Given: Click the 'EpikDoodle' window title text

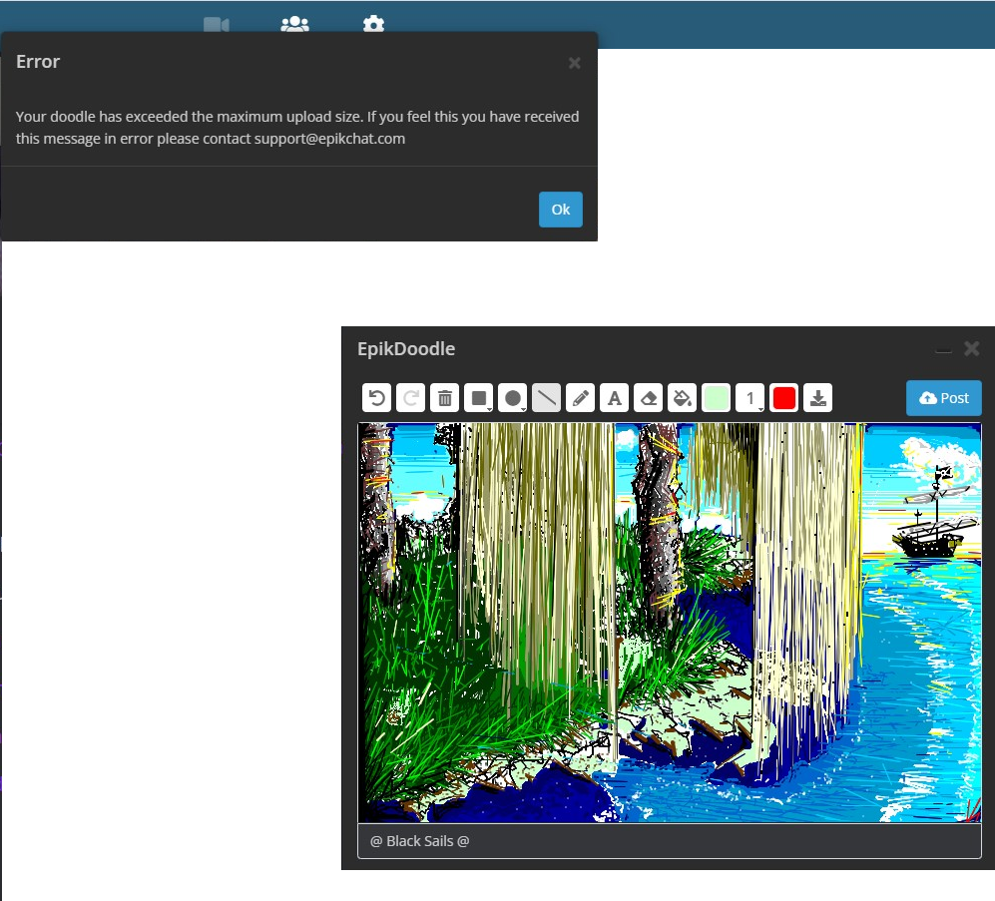Looking at the screenshot, I should click(x=406, y=349).
